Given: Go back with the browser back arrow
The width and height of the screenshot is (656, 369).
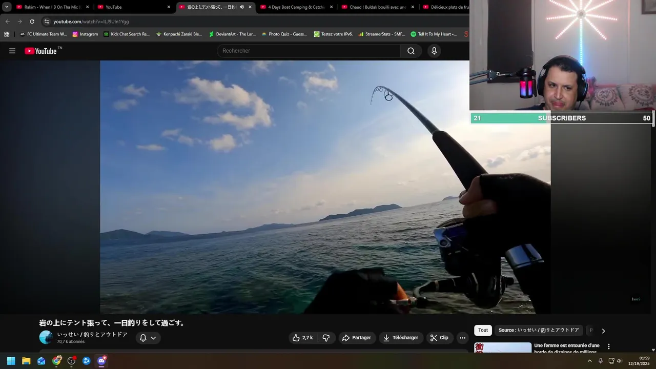Looking at the screenshot, I should click(7, 22).
